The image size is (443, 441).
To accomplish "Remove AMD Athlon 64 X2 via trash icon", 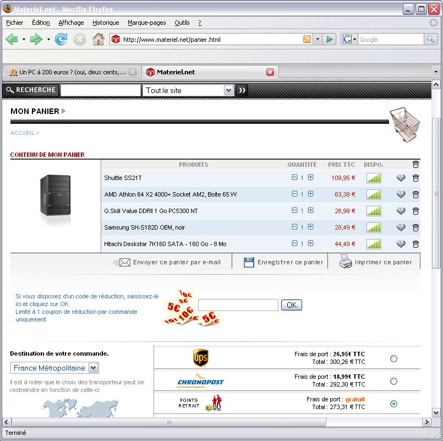I will [415, 194].
